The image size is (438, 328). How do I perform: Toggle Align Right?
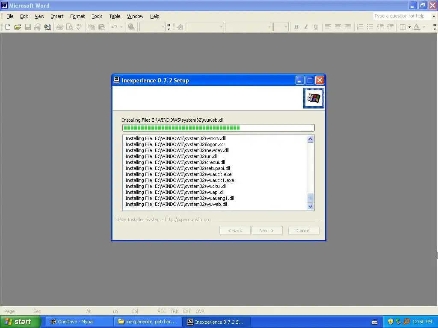coord(348,27)
